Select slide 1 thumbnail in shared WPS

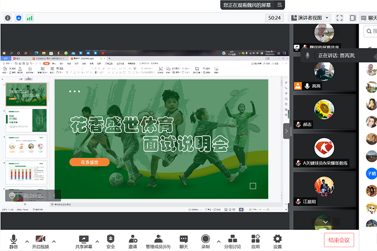(x=26, y=94)
